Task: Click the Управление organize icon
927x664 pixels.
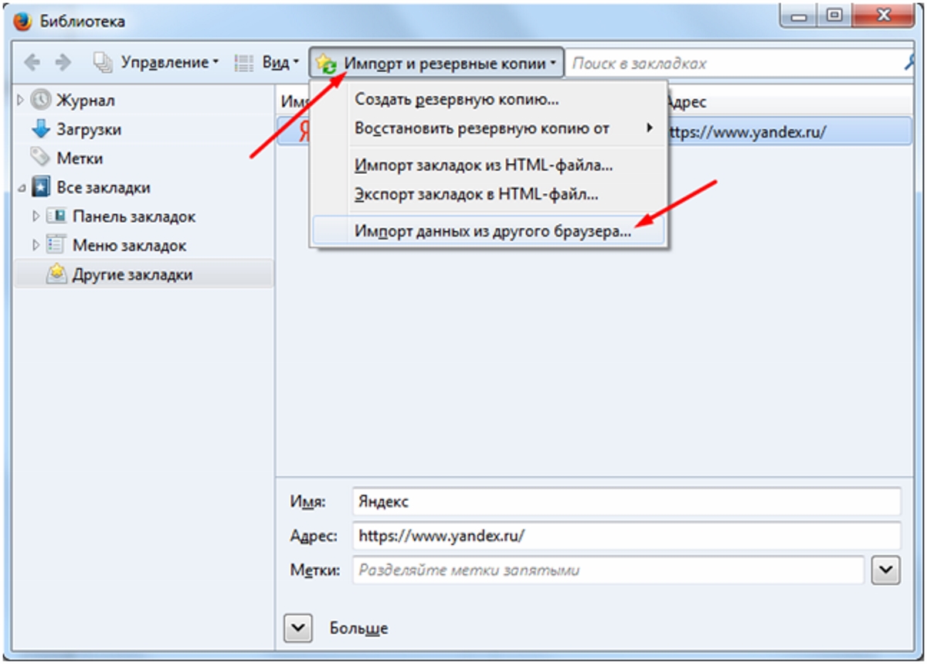Action: point(103,63)
